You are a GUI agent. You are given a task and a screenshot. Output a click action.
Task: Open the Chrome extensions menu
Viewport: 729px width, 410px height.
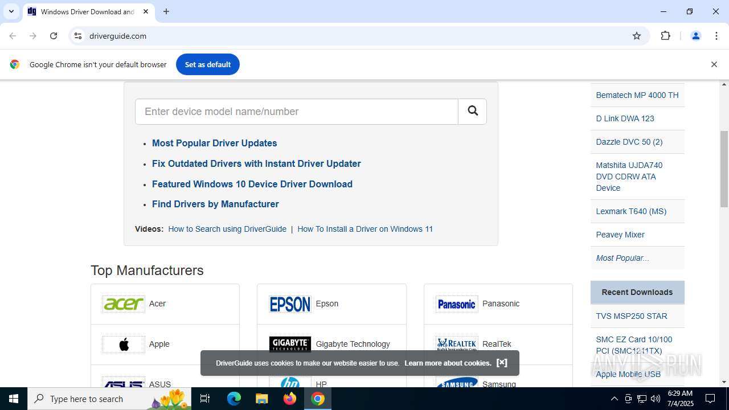pyautogui.click(x=665, y=36)
